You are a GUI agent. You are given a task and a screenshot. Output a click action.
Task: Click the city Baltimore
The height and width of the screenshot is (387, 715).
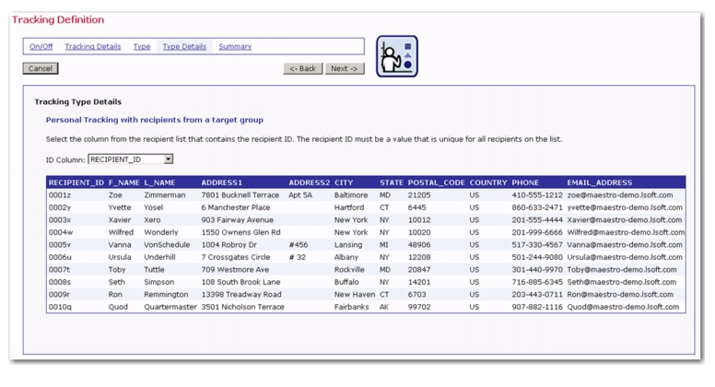pyautogui.click(x=351, y=195)
